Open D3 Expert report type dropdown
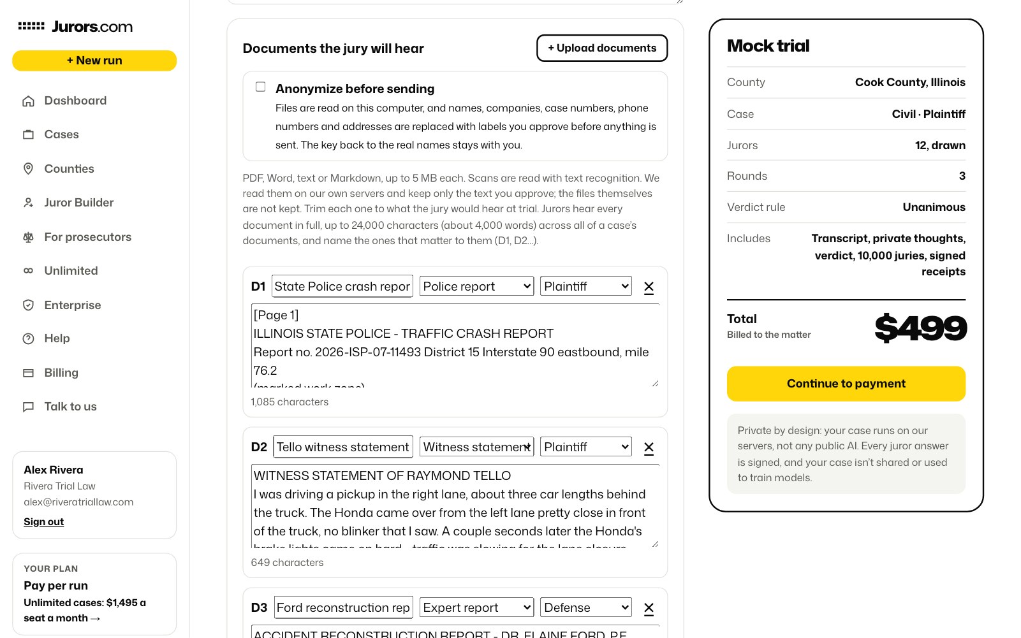Screen dimensions: 1021x638 [476, 607]
